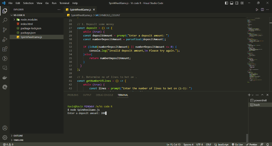
Task: Open notifications bell in status bar
Action: pyautogui.click(x=268, y=144)
